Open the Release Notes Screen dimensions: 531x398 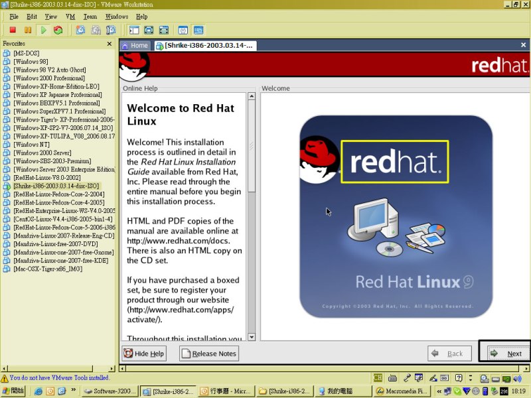coord(209,354)
